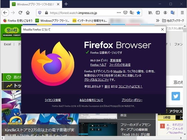The image size is (187, 140).
Task: Click horizontal scrollbar left arrow
Action: (2, 138)
